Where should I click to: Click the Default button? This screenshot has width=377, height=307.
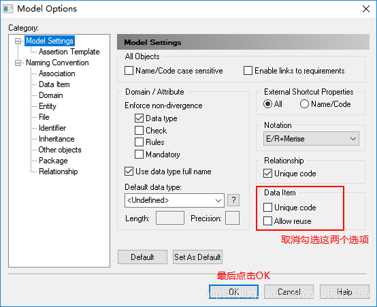[142, 257]
